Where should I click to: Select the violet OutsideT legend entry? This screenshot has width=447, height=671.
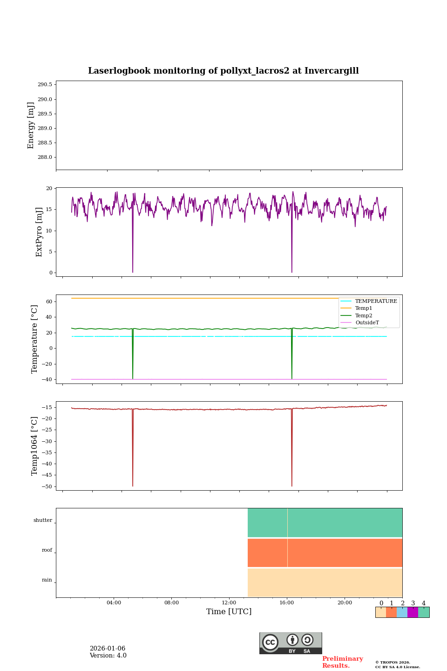[366, 323]
